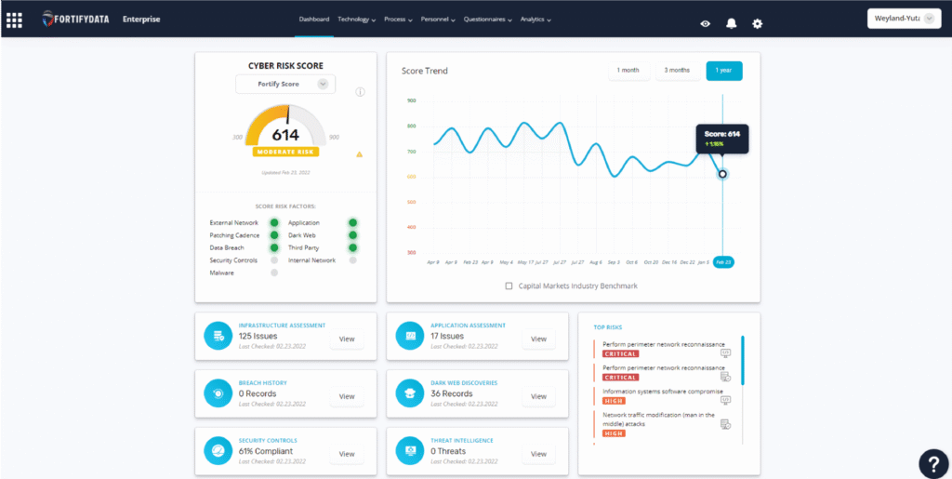Open the notifications bell icon
This screenshot has width=952, height=479.
[x=731, y=23]
